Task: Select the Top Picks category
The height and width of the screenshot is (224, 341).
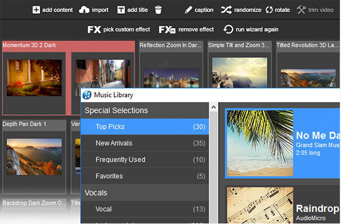Action: pos(145,126)
